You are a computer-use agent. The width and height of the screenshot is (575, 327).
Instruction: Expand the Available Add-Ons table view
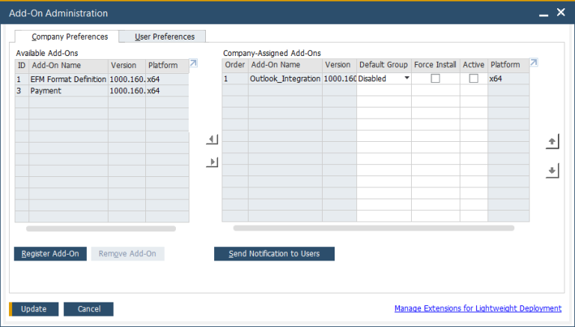pos(193,64)
